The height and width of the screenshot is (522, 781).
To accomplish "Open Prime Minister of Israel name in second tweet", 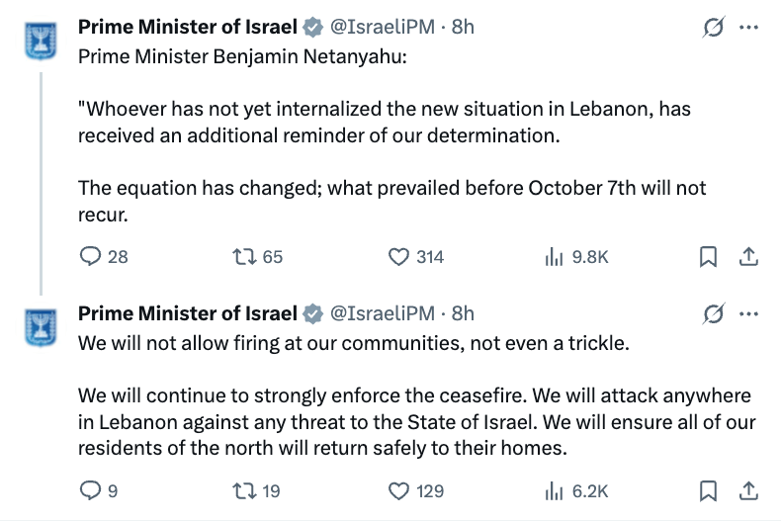I will pos(188,313).
